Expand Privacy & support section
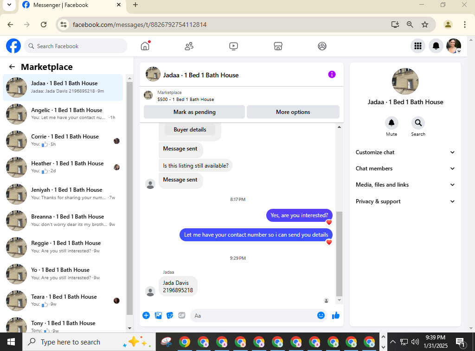 405,201
